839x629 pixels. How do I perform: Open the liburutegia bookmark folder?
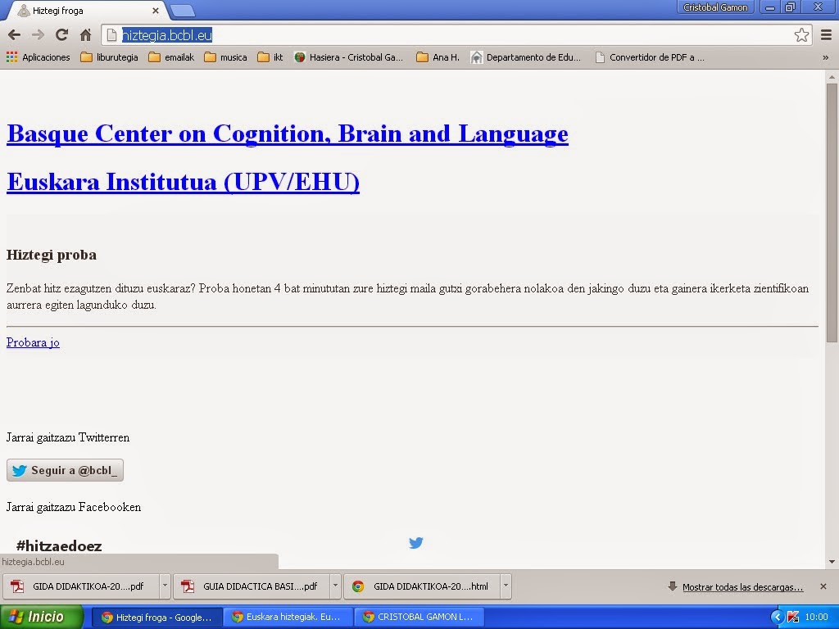click(x=109, y=57)
